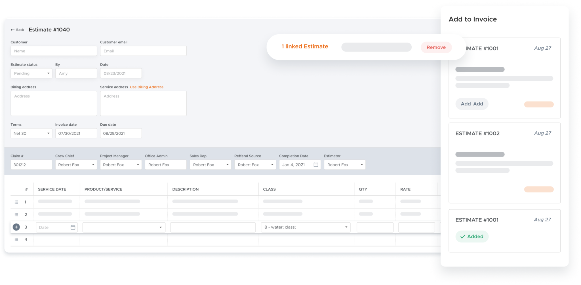Click the drag handle for line item 2

coord(16,214)
